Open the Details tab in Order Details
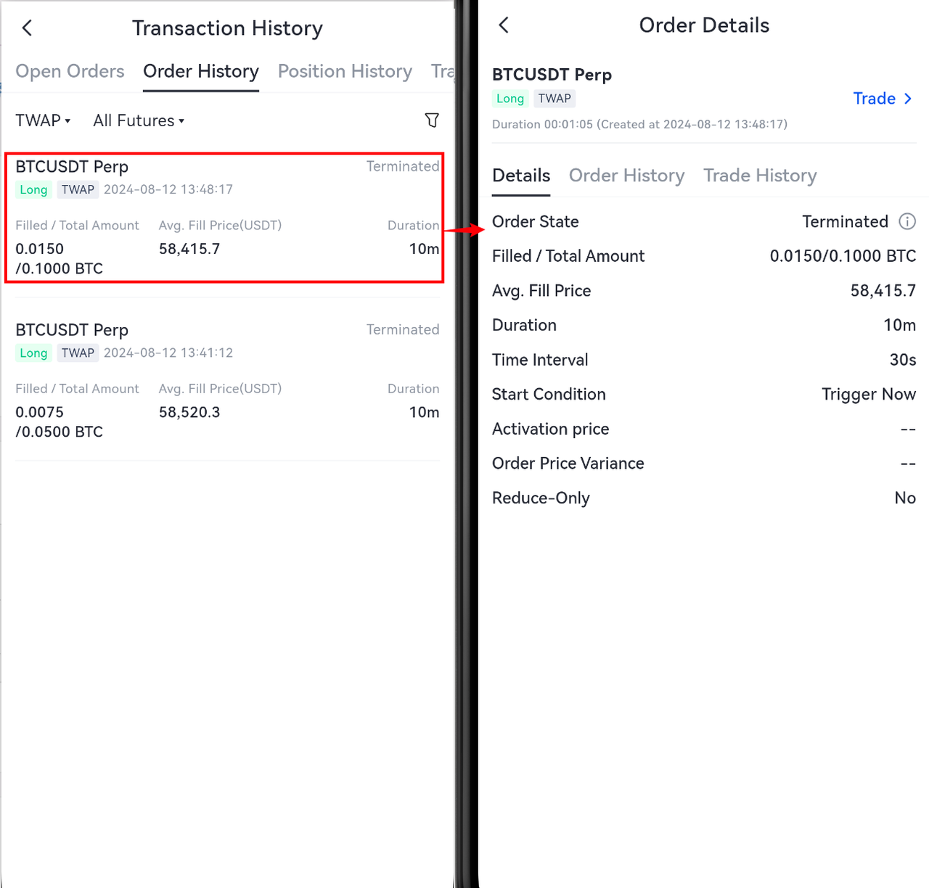This screenshot has height=888, width=929. pos(521,176)
